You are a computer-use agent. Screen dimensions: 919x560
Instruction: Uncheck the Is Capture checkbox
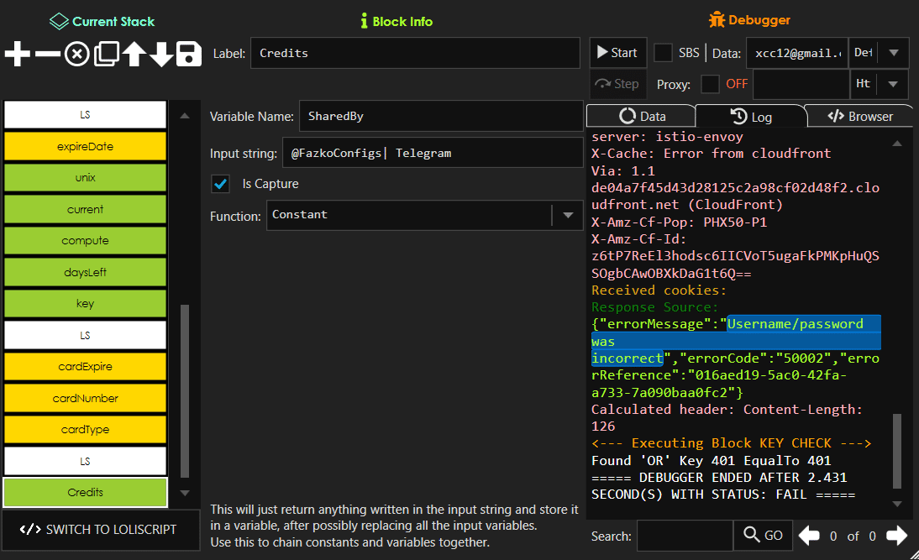(220, 184)
